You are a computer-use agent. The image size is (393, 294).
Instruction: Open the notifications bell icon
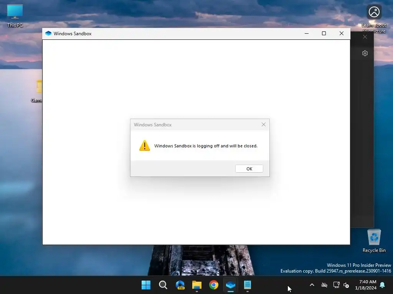click(x=383, y=285)
